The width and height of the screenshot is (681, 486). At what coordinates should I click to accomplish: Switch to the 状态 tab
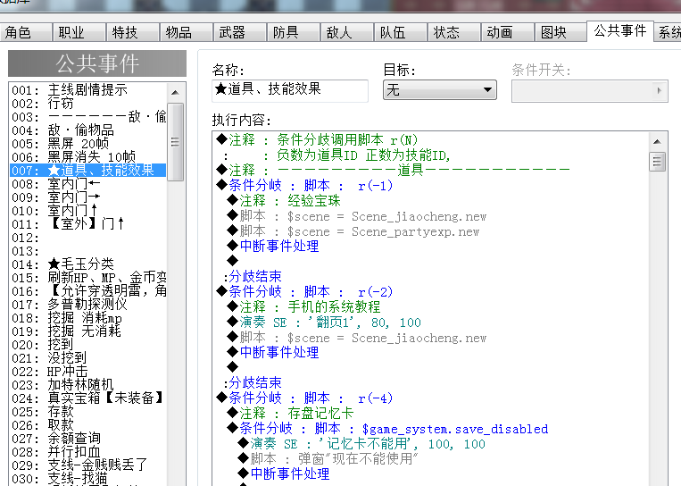454,32
